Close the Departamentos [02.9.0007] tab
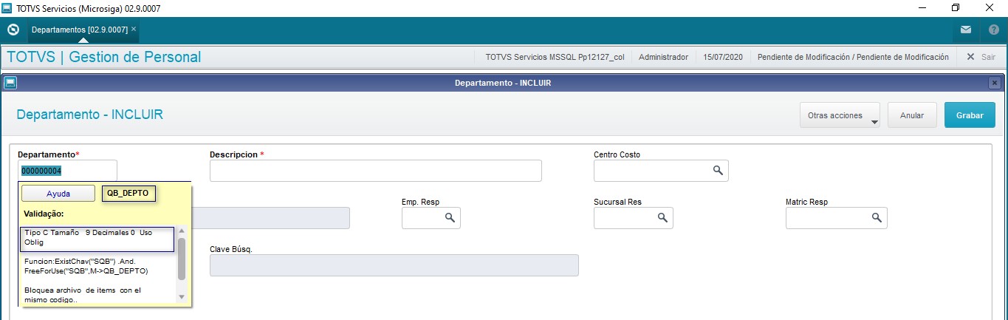Image resolution: width=1008 pixels, height=320 pixels. [134, 30]
